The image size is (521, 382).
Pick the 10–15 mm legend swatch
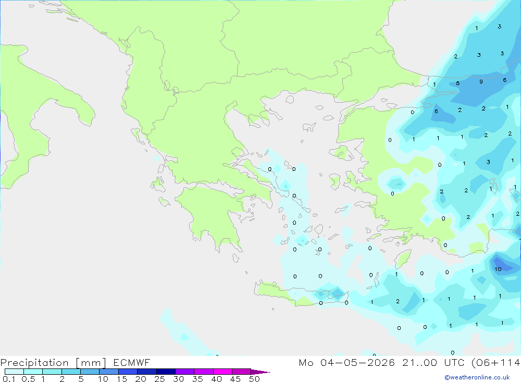[x=109, y=372]
